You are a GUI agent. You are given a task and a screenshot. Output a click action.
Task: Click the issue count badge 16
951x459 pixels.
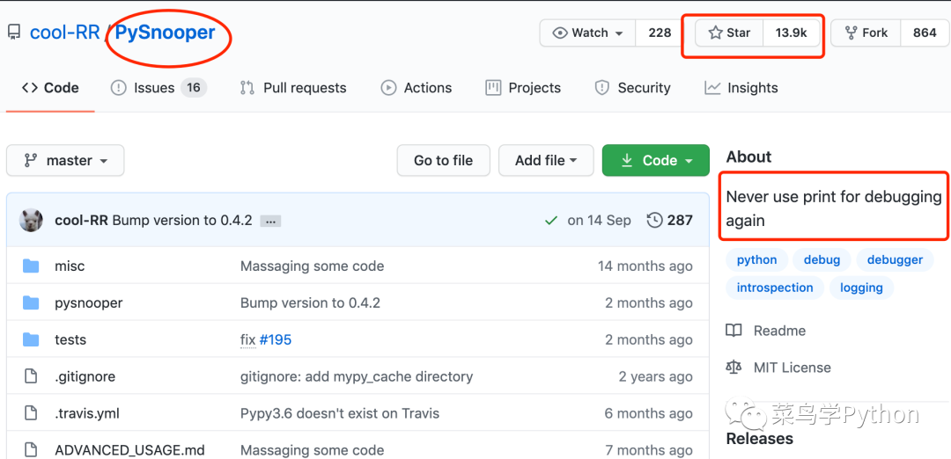coord(194,88)
